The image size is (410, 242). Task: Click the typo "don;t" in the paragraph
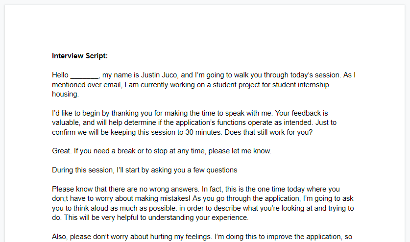(61, 198)
